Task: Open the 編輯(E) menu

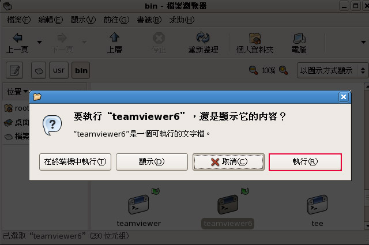Action: pyautogui.click(x=51, y=20)
